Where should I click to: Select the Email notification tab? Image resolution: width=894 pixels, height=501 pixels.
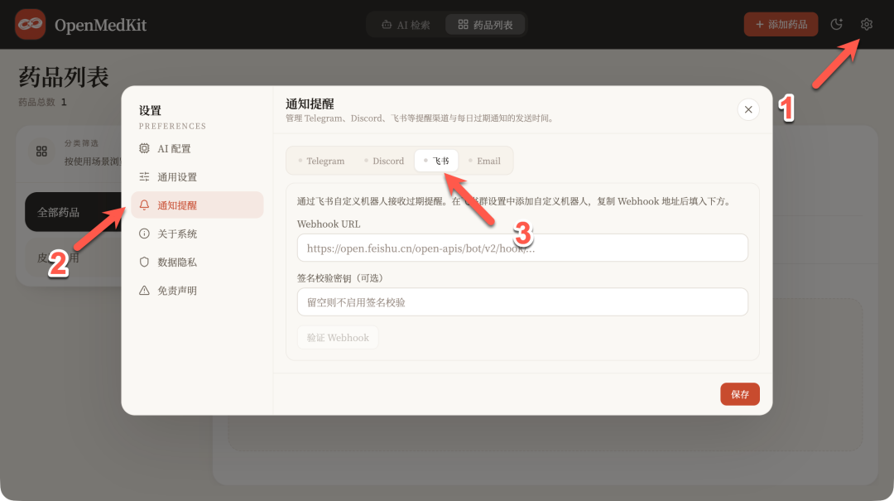(x=484, y=161)
